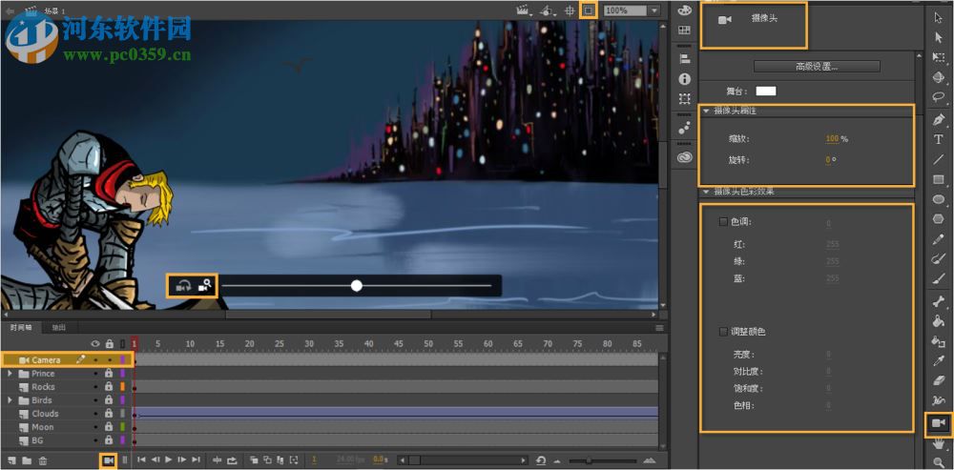Switch to the 时间轴 timeline tab
The image size is (954, 470).
click(x=21, y=328)
